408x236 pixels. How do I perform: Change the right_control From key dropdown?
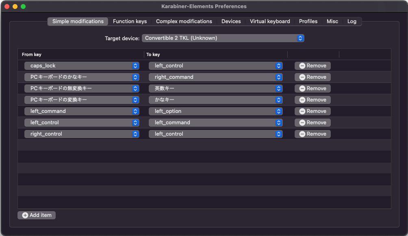(82, 134)
